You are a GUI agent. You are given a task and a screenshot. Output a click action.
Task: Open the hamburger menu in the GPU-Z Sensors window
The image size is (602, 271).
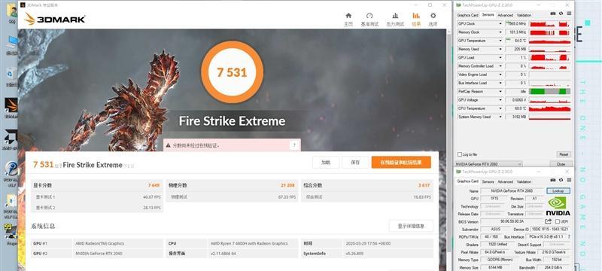tap(569, 14)
